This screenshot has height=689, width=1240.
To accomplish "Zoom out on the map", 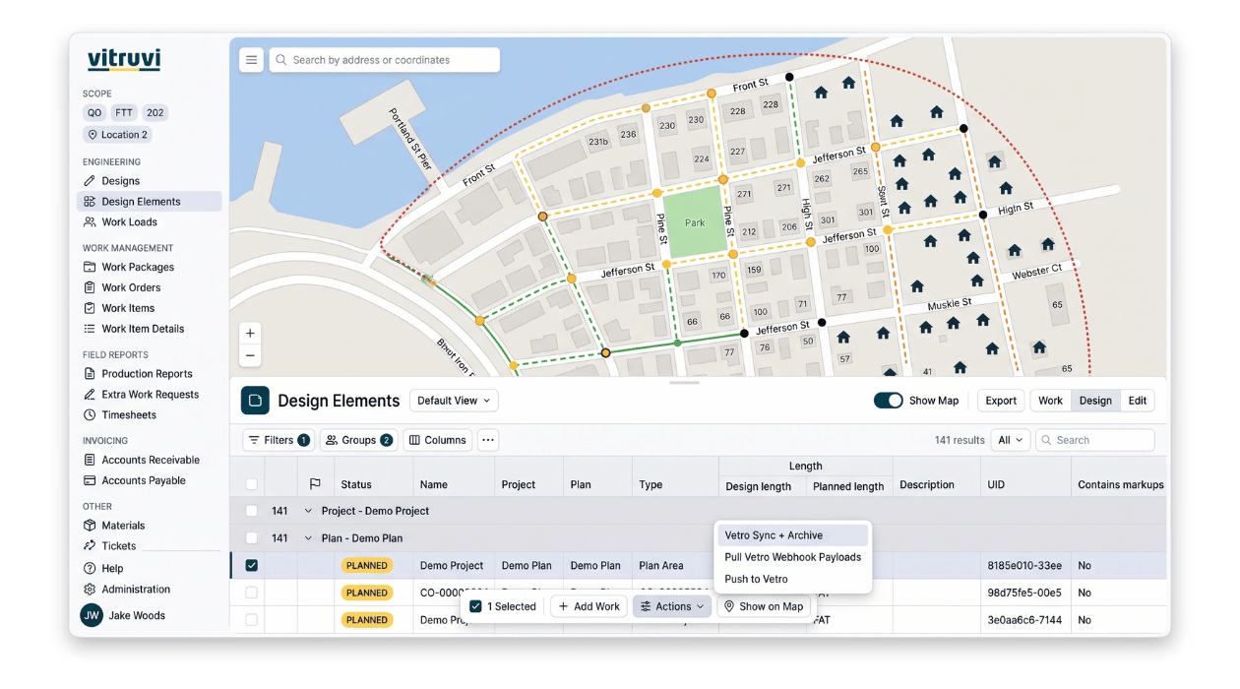I will pos(250,355).
